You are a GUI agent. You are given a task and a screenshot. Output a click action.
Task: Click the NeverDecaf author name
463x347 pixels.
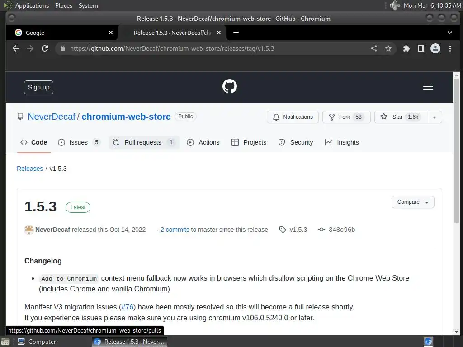coord(52,230)
